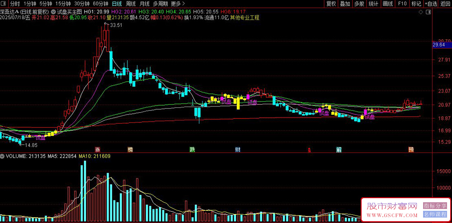
Task: Click the 33.51 peak price label
Action: coord(116,25)
